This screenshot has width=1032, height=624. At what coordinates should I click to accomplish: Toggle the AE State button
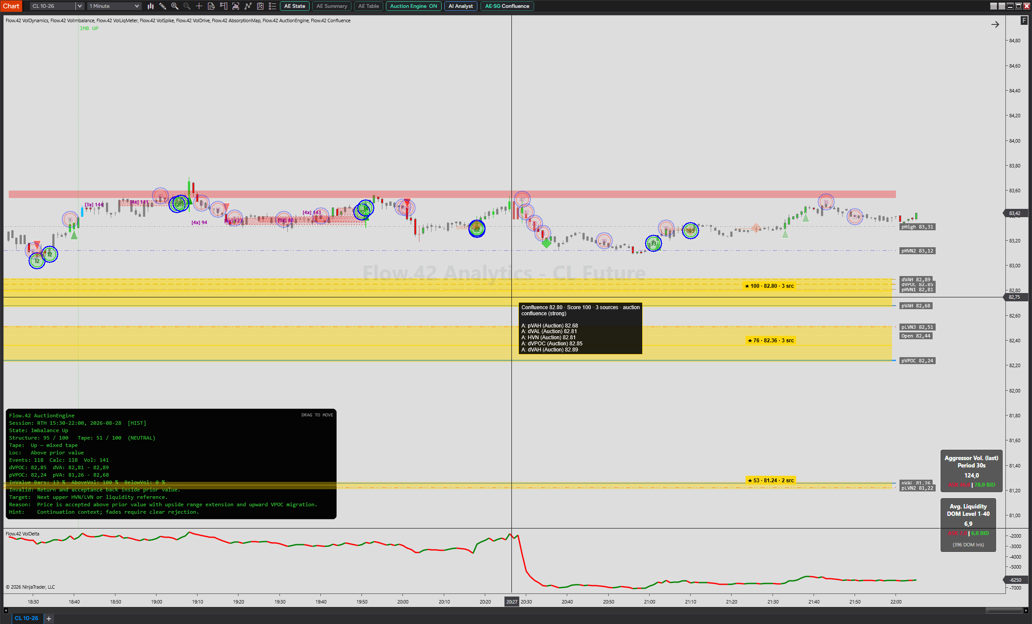pos(295,6)
